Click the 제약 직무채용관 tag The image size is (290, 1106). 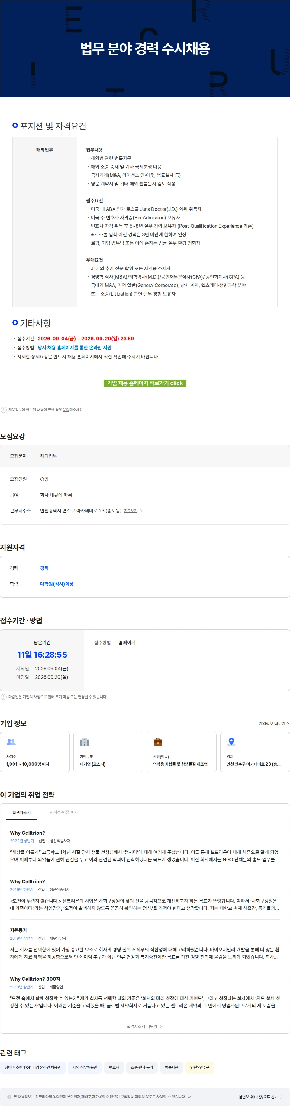[85, 1067]
